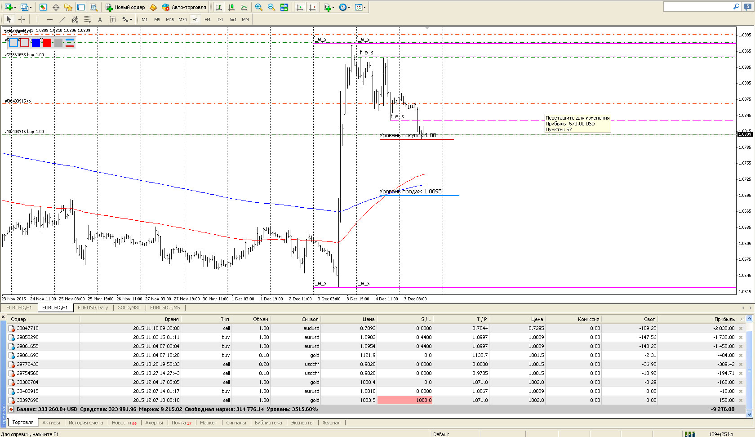The height and width of the screenshot is (437, 755).
Task: Expand the periods dropdown arrow
Action: click(349, 7)
